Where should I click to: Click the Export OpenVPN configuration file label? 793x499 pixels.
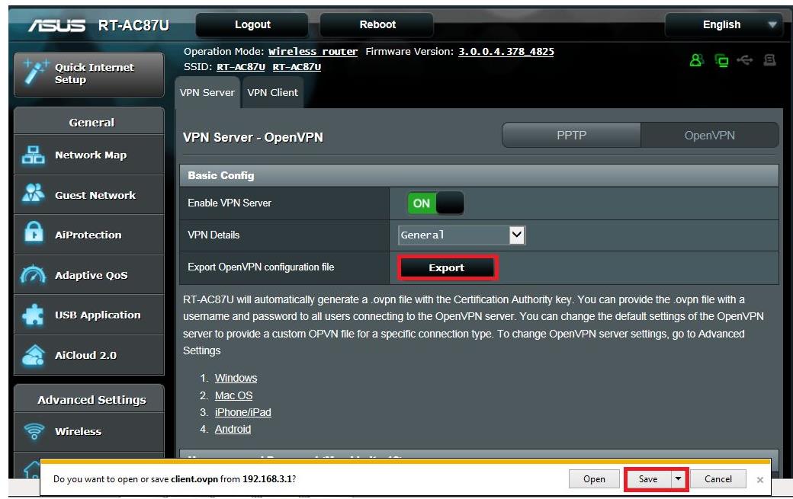click(261, 267)
